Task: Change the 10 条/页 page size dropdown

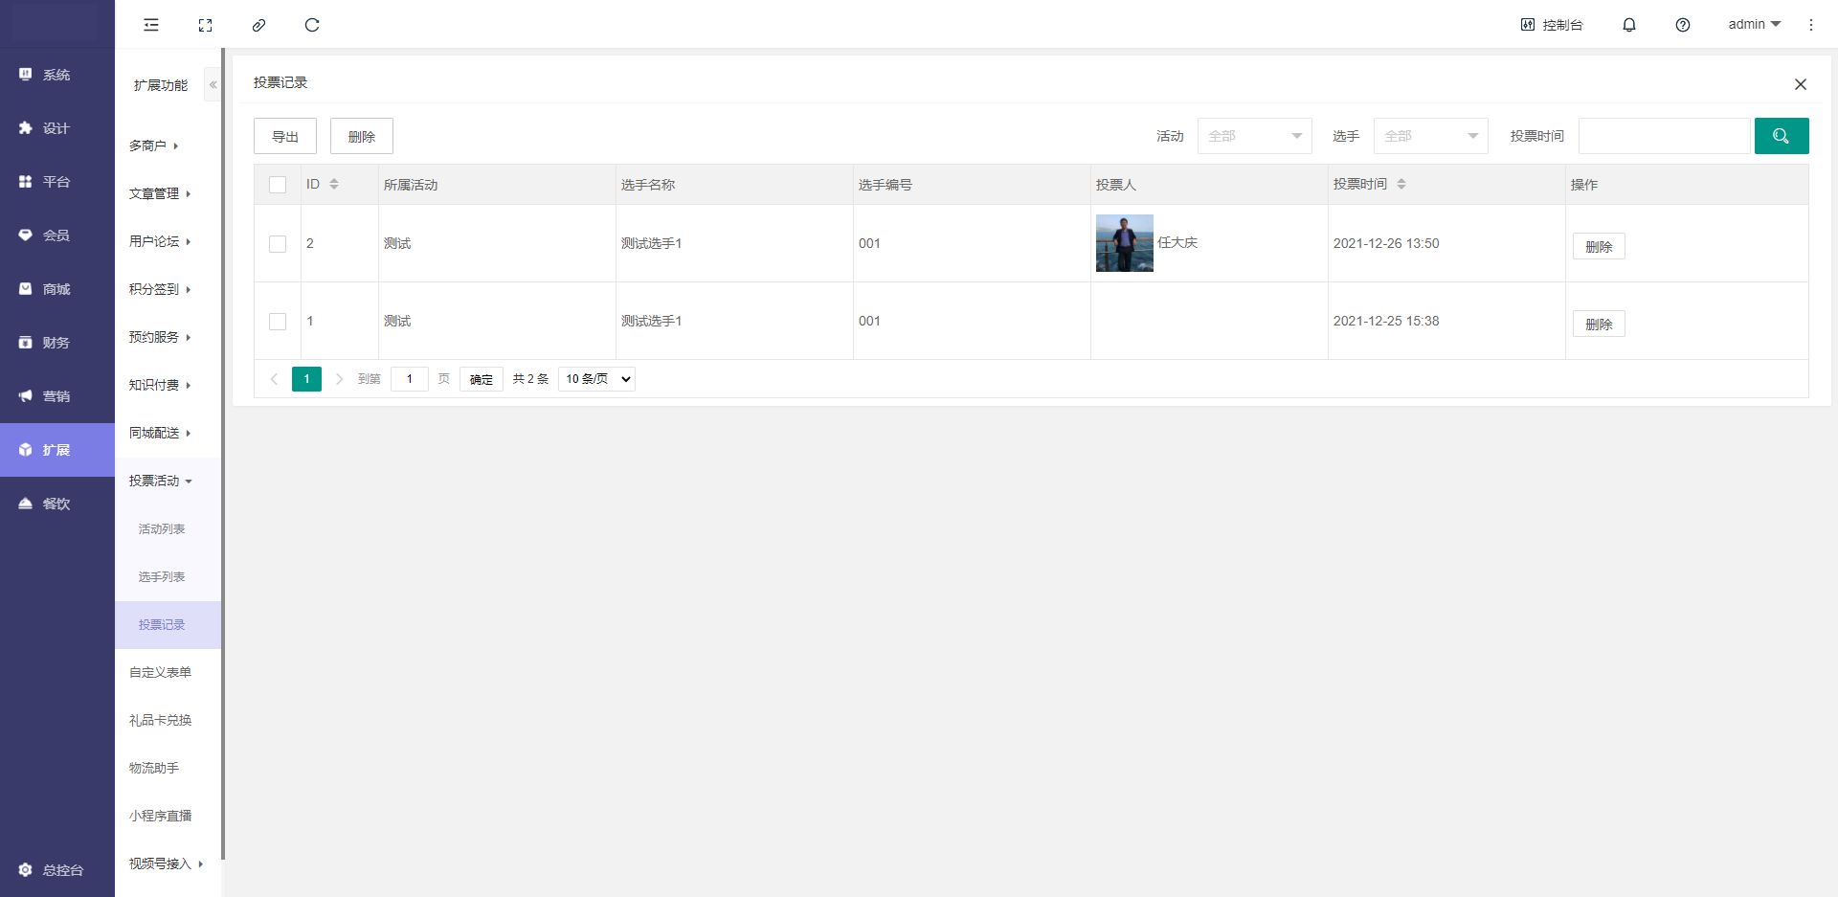Action: [596, 379]
